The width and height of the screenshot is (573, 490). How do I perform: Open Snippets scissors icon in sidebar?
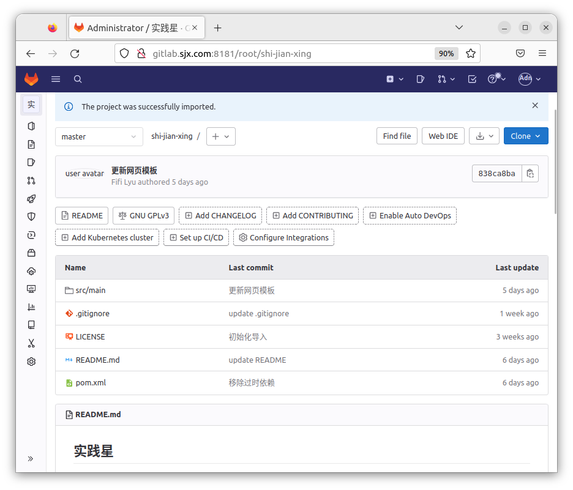31,343
